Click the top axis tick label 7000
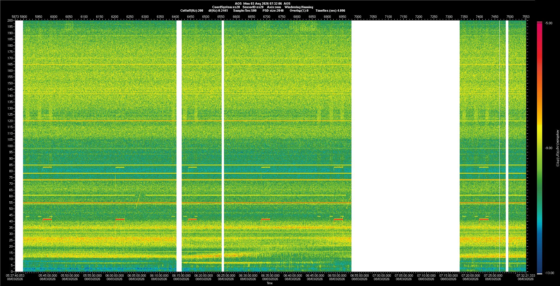 (358, 17)
